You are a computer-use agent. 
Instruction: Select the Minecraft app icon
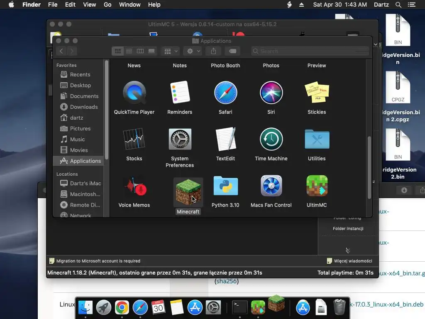(188, 192)
